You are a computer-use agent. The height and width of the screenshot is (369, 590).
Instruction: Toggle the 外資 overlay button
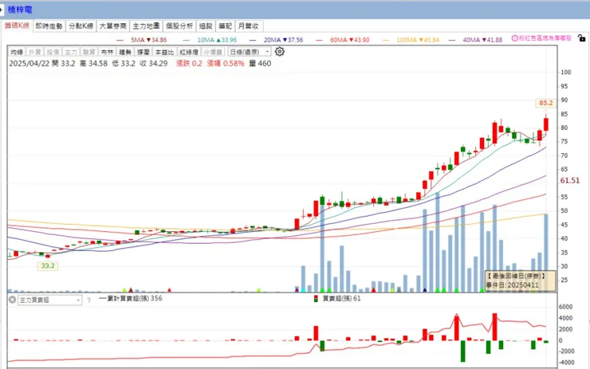[x=34, y=52]
